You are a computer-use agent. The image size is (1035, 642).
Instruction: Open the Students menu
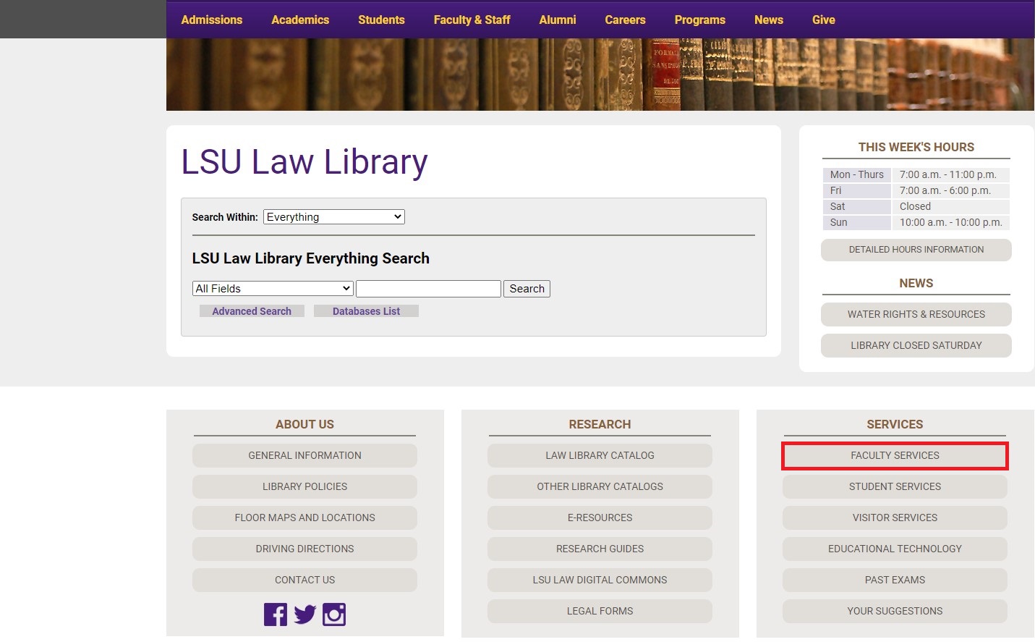pyautogui.click(x=381, y=20)
